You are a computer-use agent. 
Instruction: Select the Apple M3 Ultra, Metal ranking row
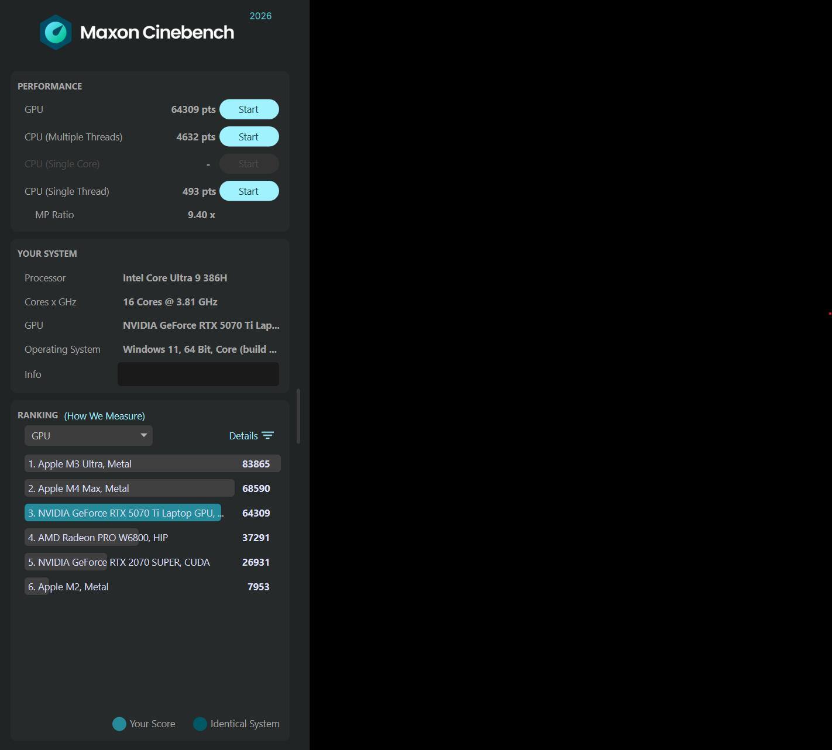[153, 464]
